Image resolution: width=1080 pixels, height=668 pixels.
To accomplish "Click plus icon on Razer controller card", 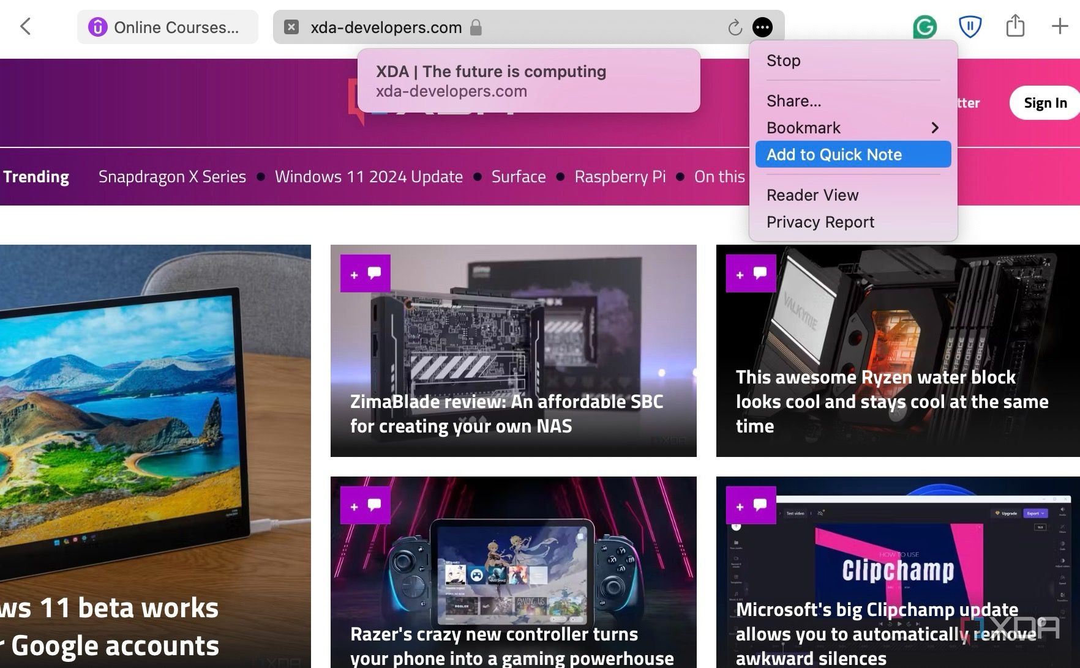I will pos(354,507).
